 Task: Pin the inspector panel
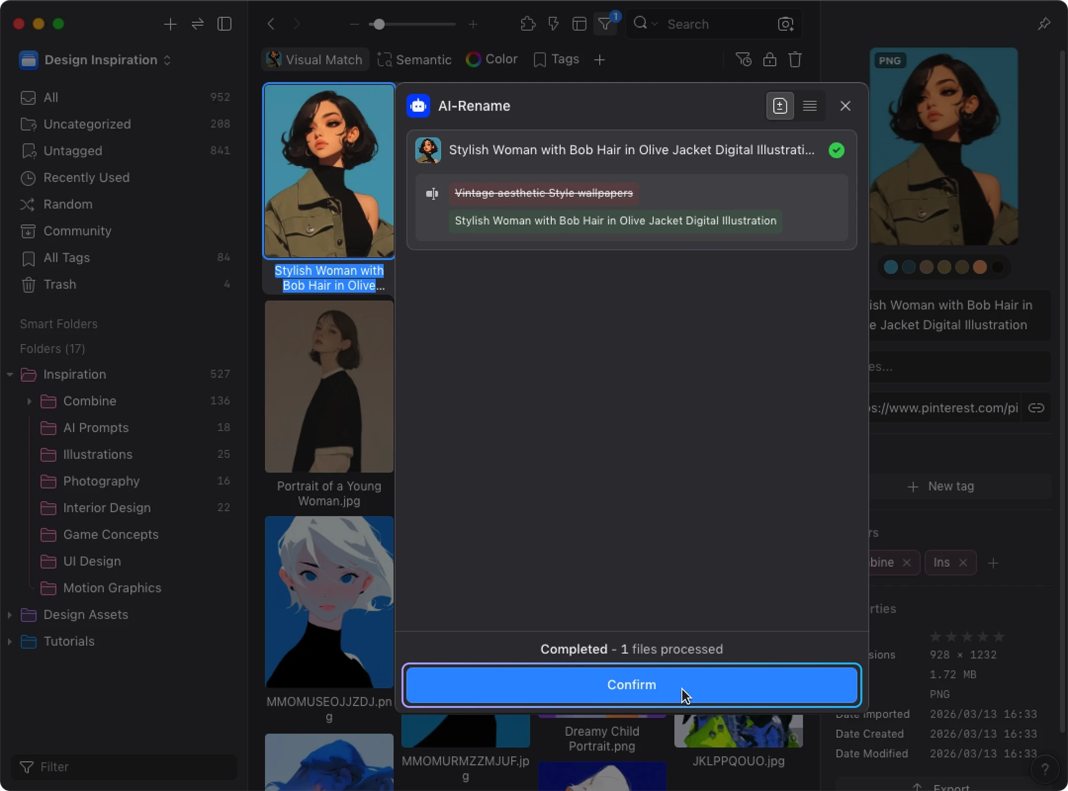pos(1043,24)
